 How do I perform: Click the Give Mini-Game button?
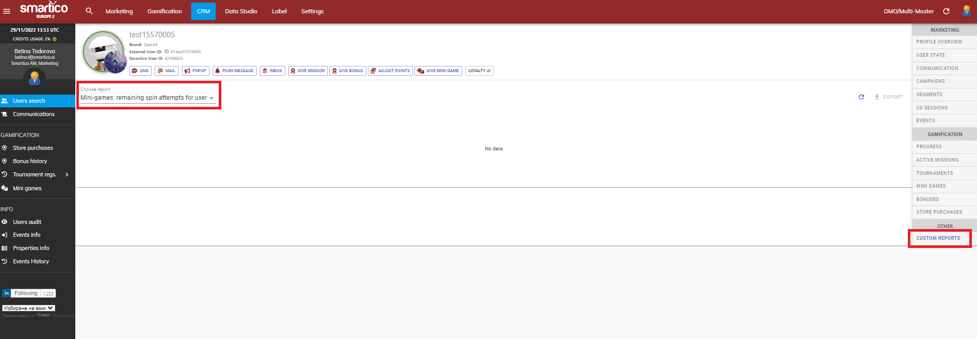pyautogui.click(x=439, y=71)
